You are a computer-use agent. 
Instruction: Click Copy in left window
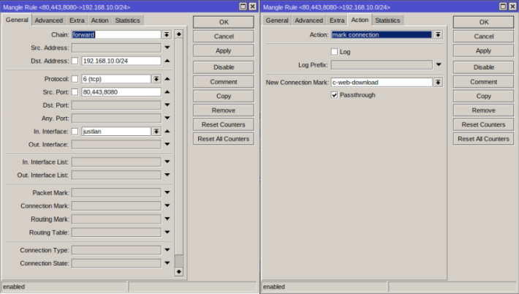coord(224,96)
